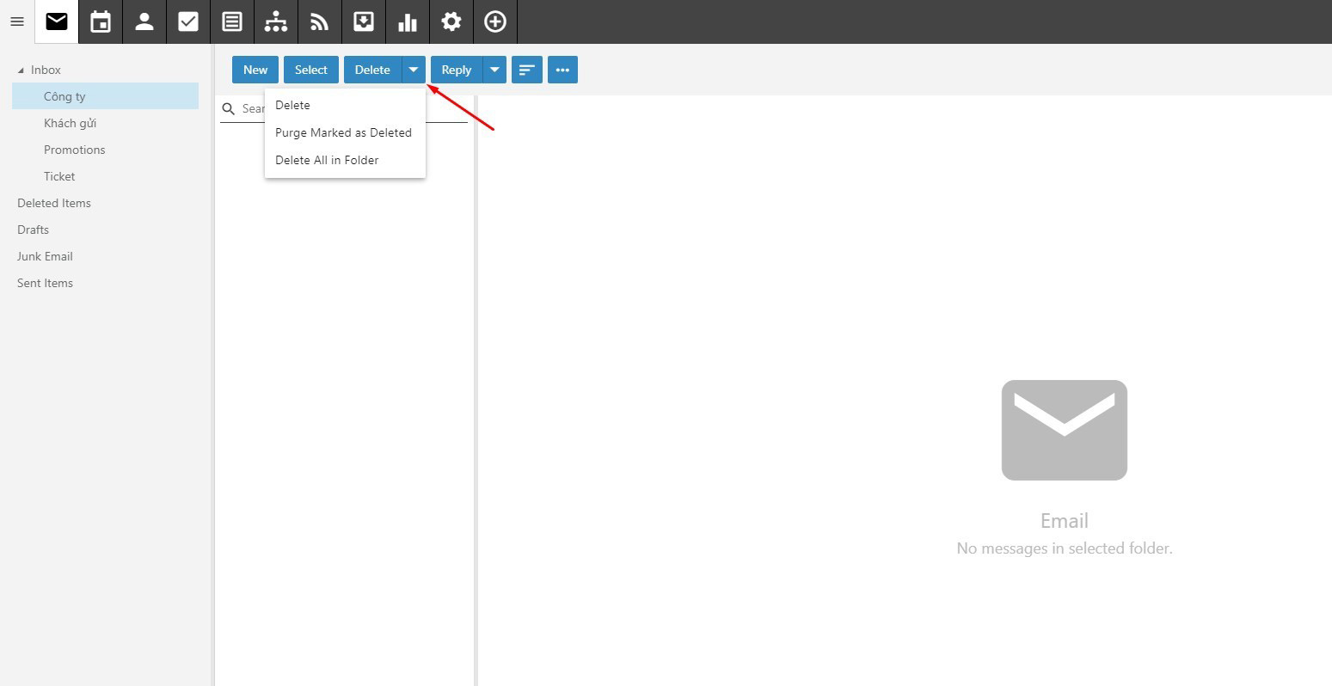Open the RSS feeds icon

click(x=320, y=21)
